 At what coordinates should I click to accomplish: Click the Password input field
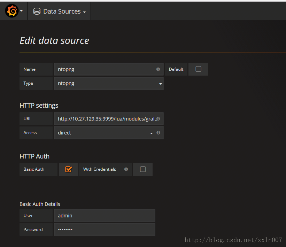coord(105,230)
